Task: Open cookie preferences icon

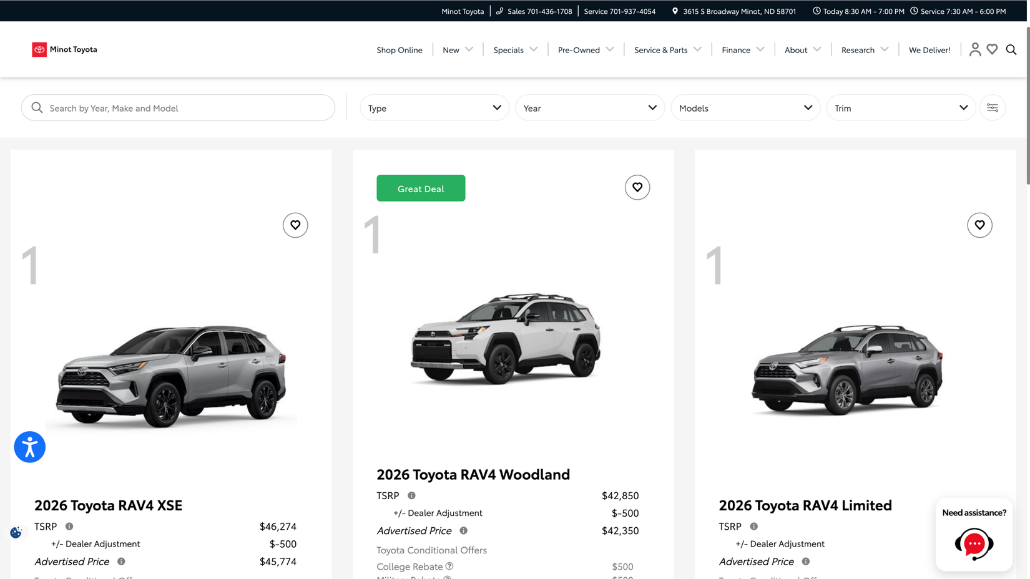Action: pos(16,532)
